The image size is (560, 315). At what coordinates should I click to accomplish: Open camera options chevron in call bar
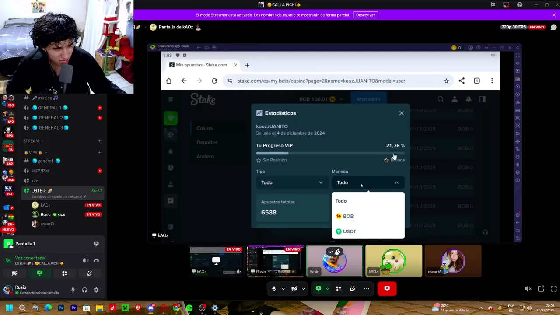pos(303,289)
